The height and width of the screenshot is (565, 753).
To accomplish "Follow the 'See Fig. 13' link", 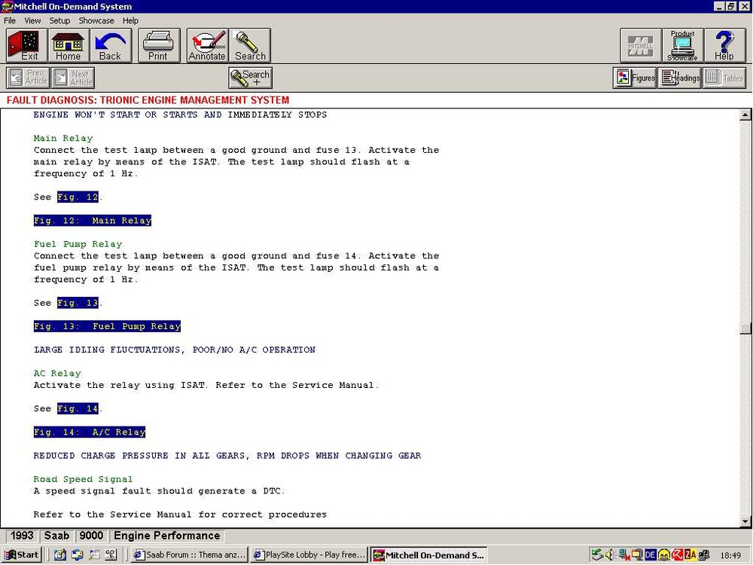I will 78,303.
